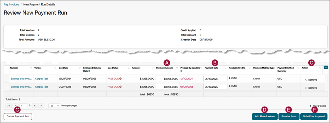Click Submit for Approval button
The width and height of the screenshot is (330, 123).
313,116
